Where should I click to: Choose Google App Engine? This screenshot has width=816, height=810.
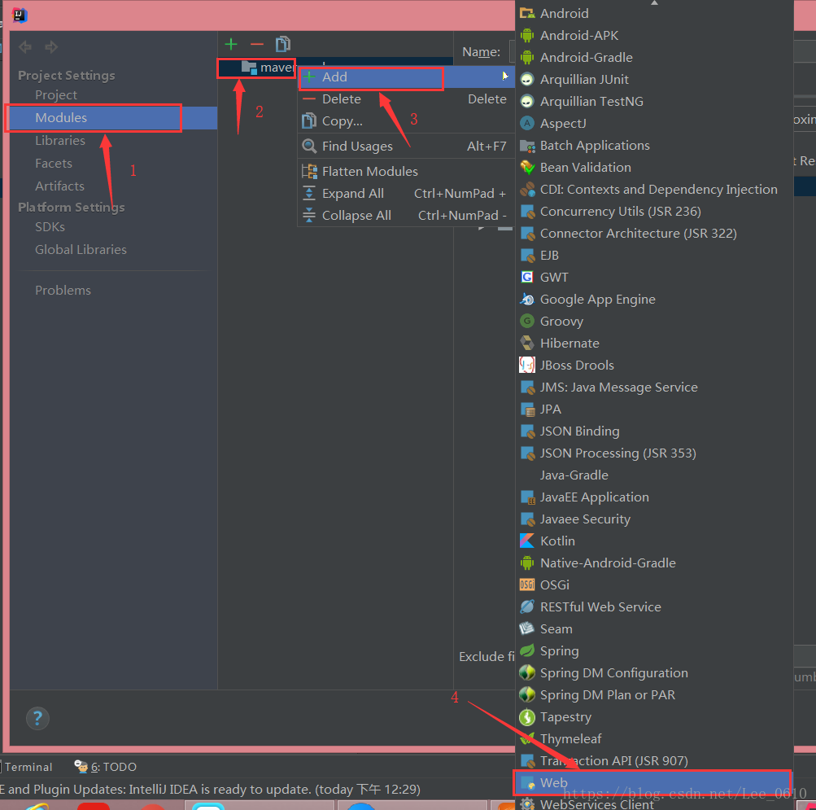point(654,299)
